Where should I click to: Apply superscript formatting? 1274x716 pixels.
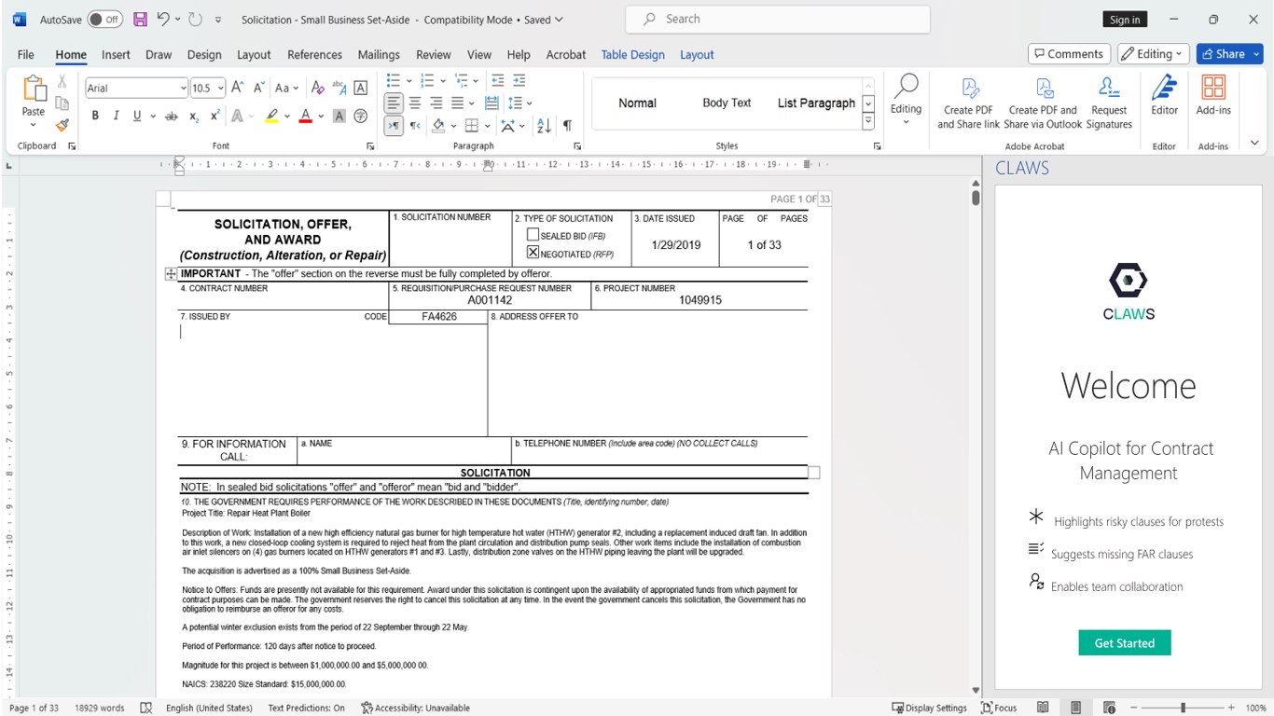coord(215,116)
